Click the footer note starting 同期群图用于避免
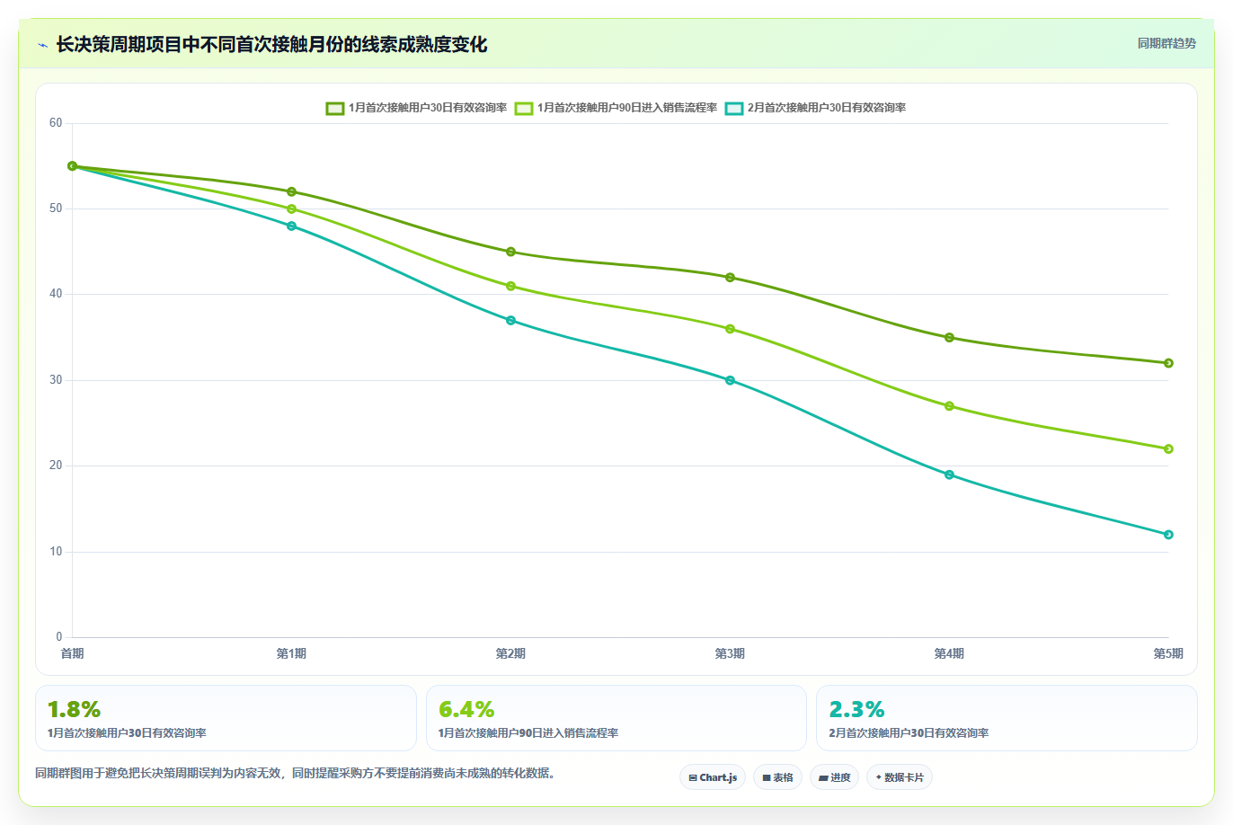 [x=295, y=773]
